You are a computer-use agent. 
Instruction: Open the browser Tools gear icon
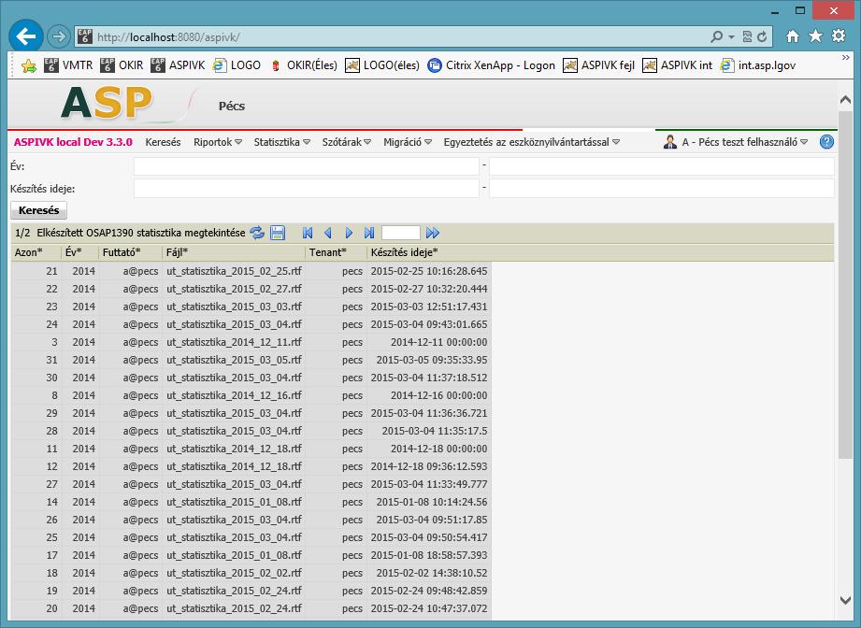point(839,36)
